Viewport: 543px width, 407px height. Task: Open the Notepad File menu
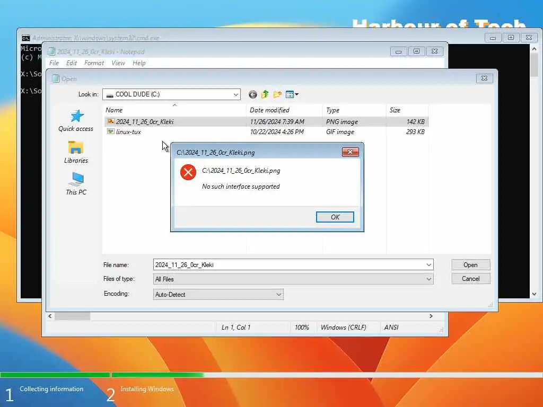54,63
